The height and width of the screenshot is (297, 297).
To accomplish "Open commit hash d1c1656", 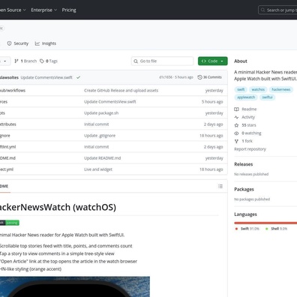I will coord(166,77).
